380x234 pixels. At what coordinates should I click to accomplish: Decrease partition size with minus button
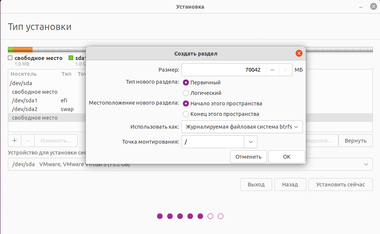[272, 70]
